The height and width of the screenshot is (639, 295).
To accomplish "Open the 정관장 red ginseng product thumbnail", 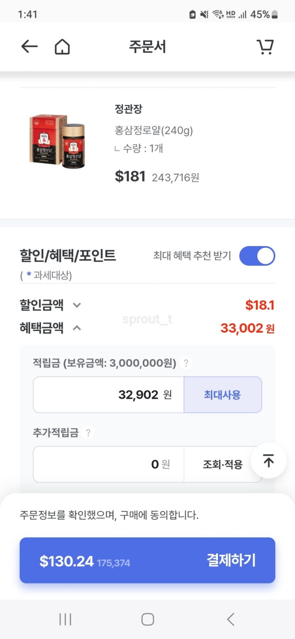I will coord(57,141).
